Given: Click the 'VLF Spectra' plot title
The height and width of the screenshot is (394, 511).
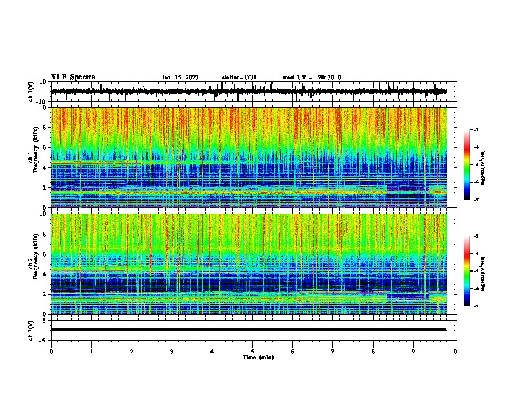Looking at the screenshot, I should 73,77.
